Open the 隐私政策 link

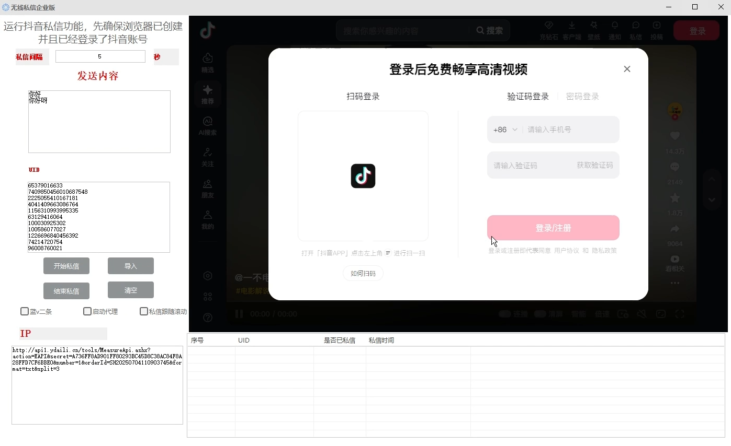pos(604,251)
